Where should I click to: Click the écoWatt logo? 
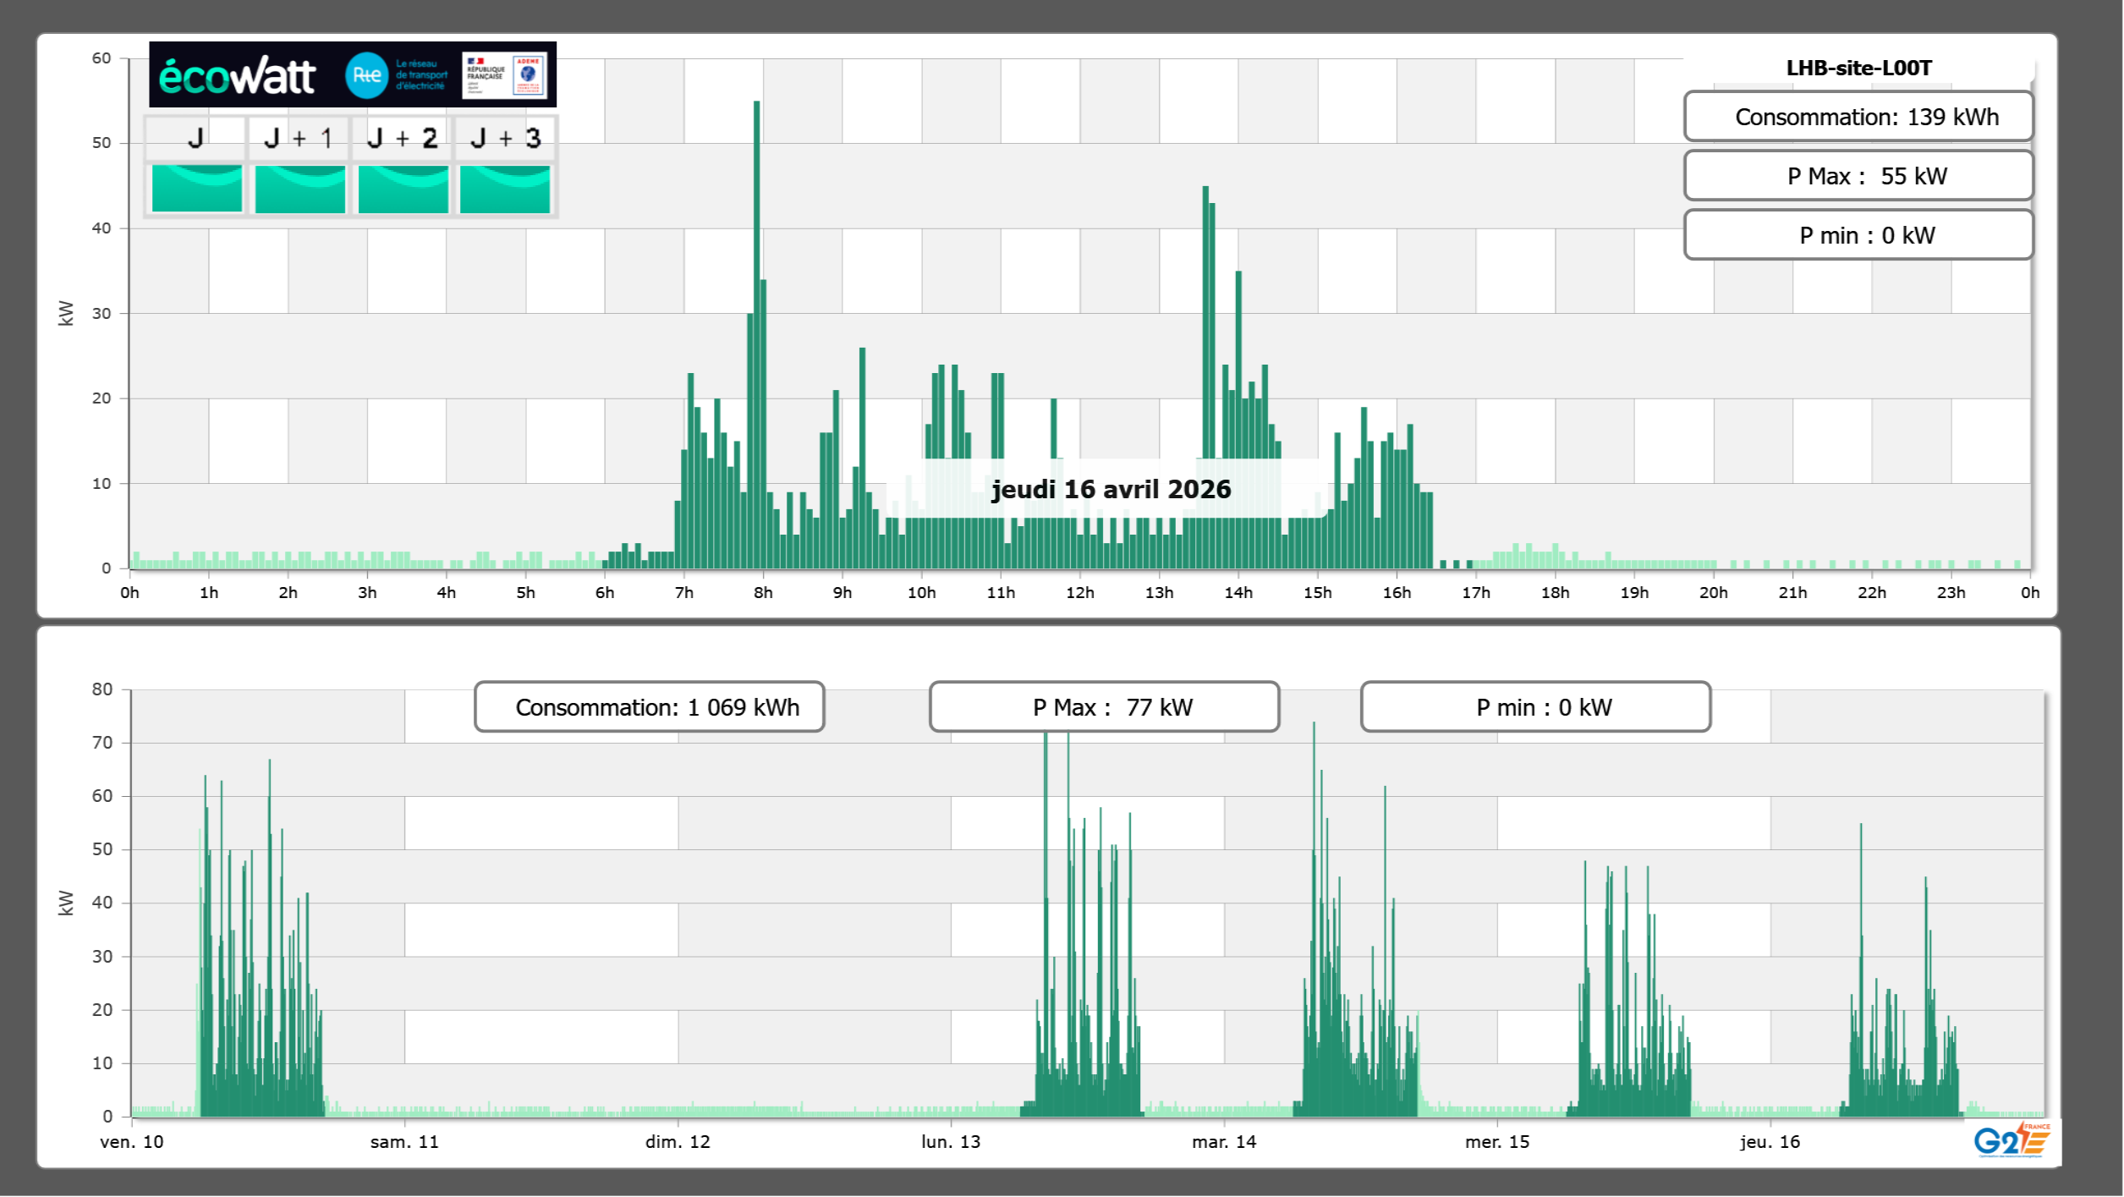pos(238,76)
